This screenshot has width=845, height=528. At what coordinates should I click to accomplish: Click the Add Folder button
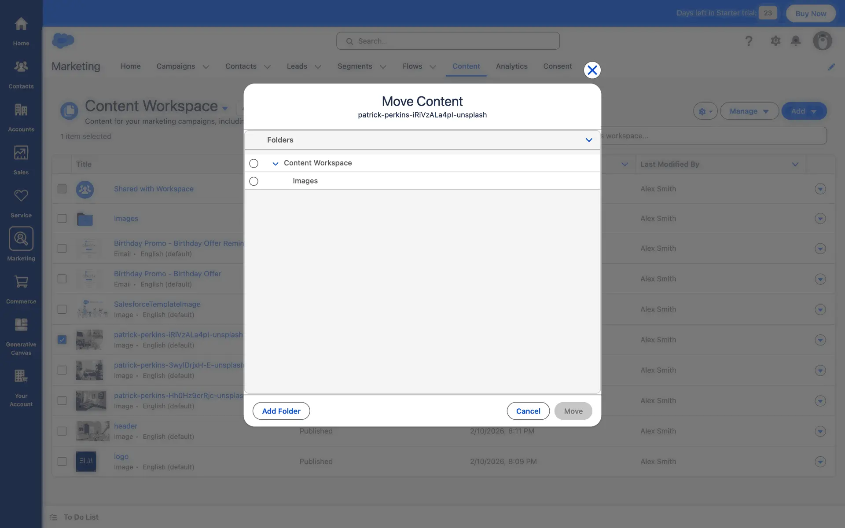coord(281,411)
